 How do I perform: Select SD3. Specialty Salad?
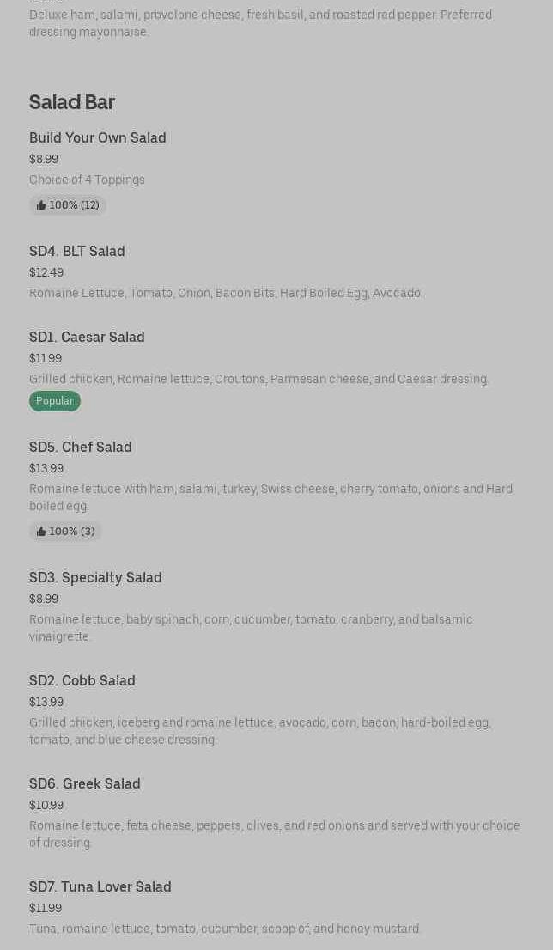[95, 577]
